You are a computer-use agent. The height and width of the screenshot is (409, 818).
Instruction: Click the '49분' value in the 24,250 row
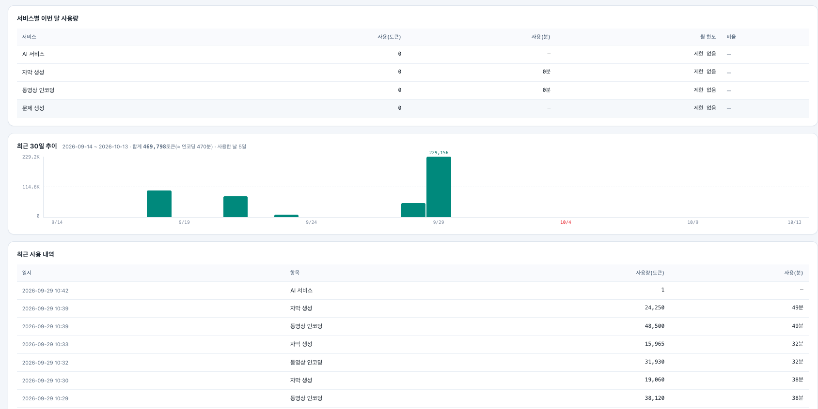coord(798,307)
